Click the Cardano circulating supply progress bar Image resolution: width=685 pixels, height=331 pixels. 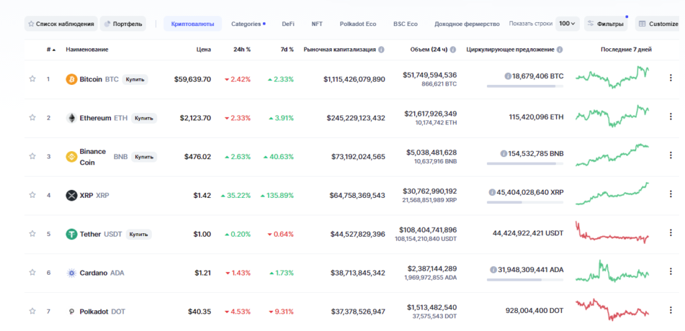tap(525, 280)
